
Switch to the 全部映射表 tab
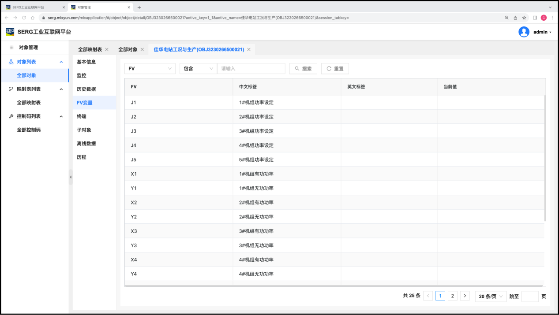(90, 49)
